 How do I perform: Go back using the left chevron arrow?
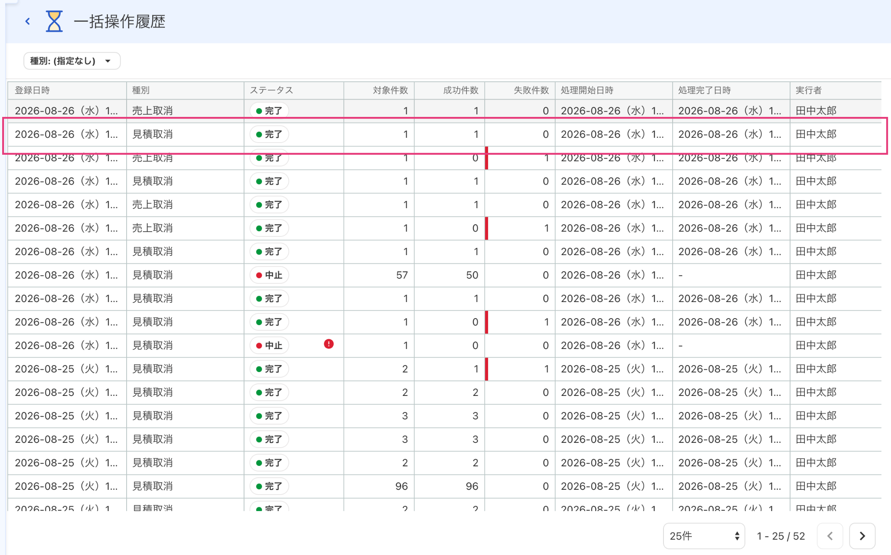click(x=28, y=21)
